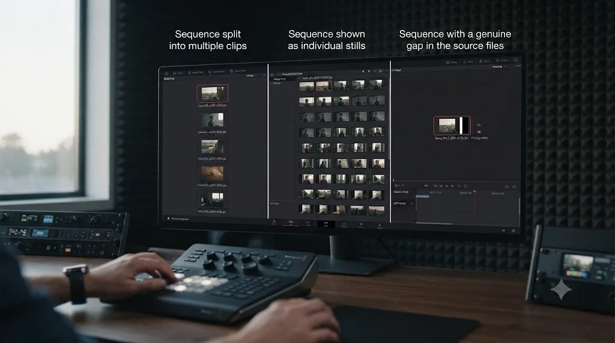Toggle the circular button on second track header

pos(411,204)
